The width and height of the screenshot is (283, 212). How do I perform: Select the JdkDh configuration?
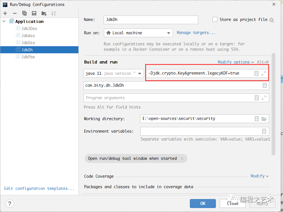(39, 50)
